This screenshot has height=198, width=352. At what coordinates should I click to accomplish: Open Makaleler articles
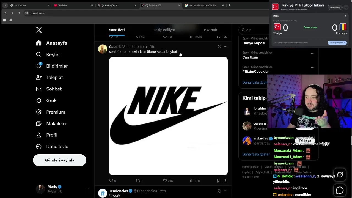51,124
